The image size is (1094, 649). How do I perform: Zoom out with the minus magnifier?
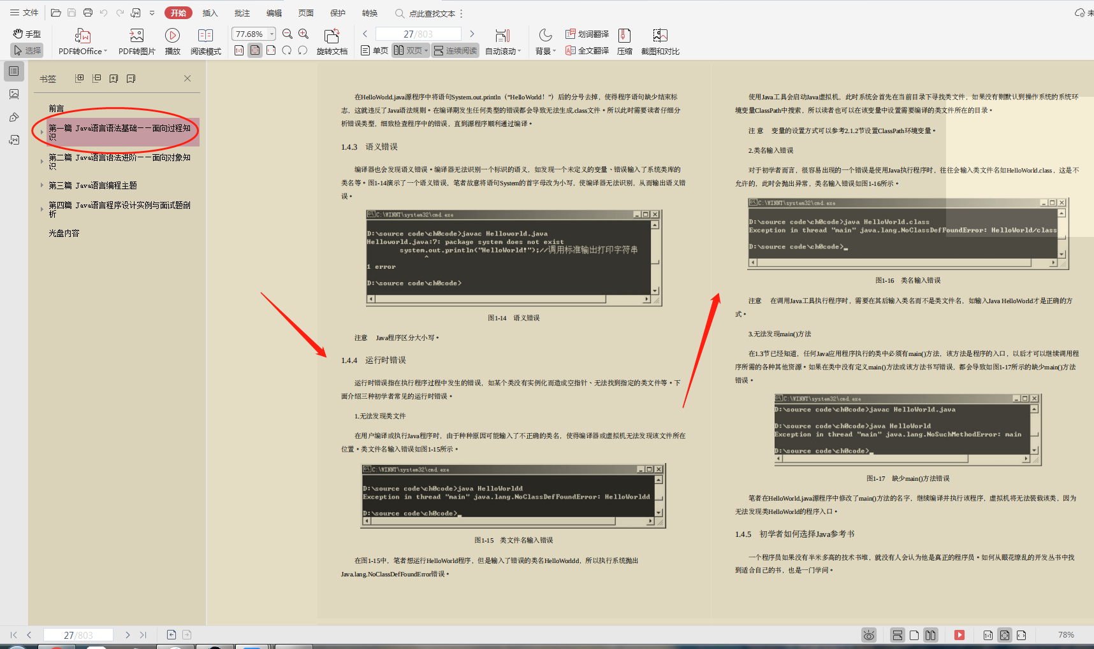coord(288,34)
